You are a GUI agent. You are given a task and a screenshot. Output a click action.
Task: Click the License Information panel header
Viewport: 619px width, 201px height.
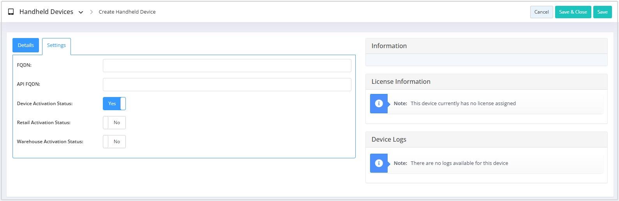[486, 81]
